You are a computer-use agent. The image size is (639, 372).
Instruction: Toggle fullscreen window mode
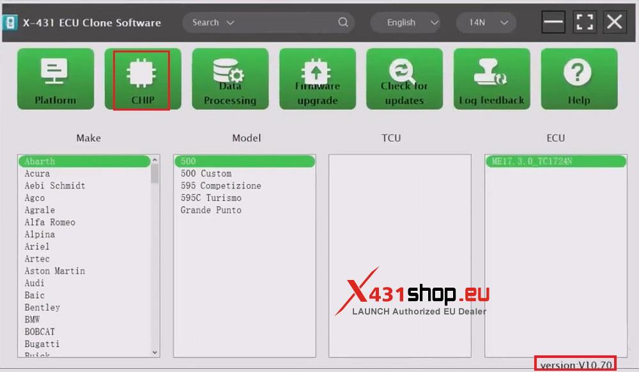pos(585,22)
